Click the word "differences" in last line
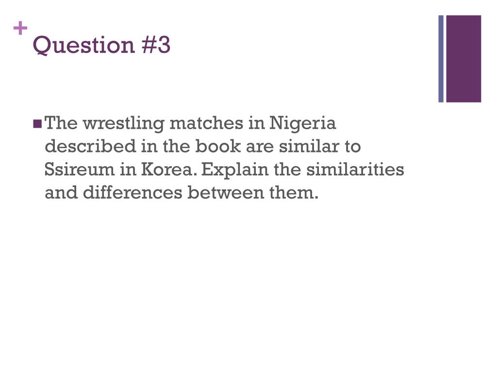 coord(133,193)
